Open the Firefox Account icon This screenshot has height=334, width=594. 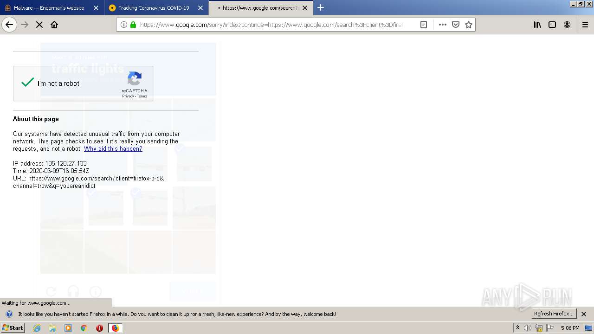coord(567,25)
